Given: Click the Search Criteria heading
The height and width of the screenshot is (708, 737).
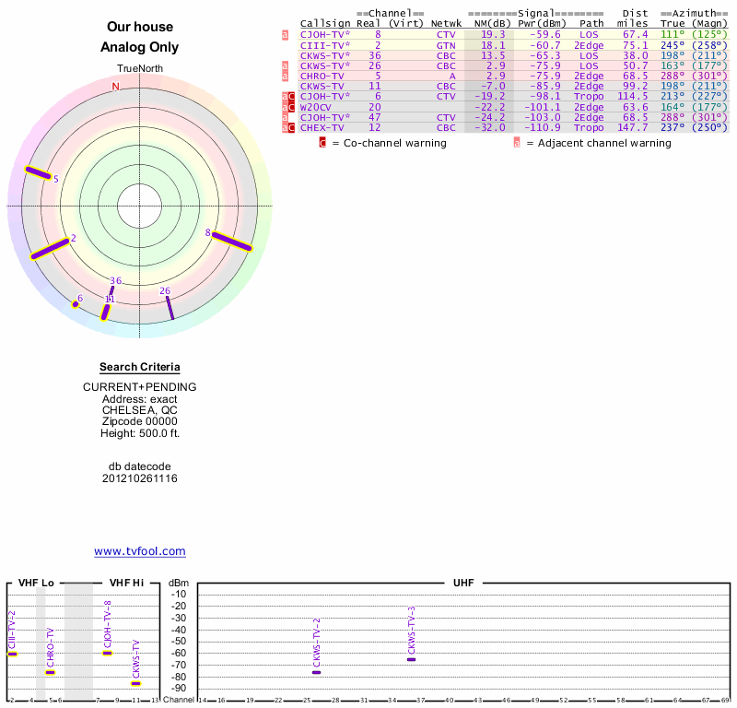Looking at the screenshot, I should click(140, 367).
